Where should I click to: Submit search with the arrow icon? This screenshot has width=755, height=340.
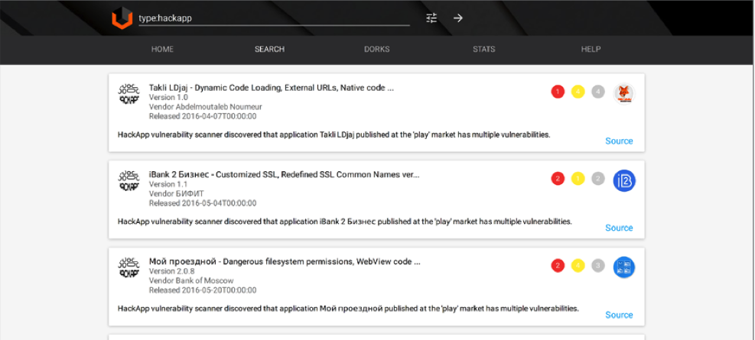[458, 18]
